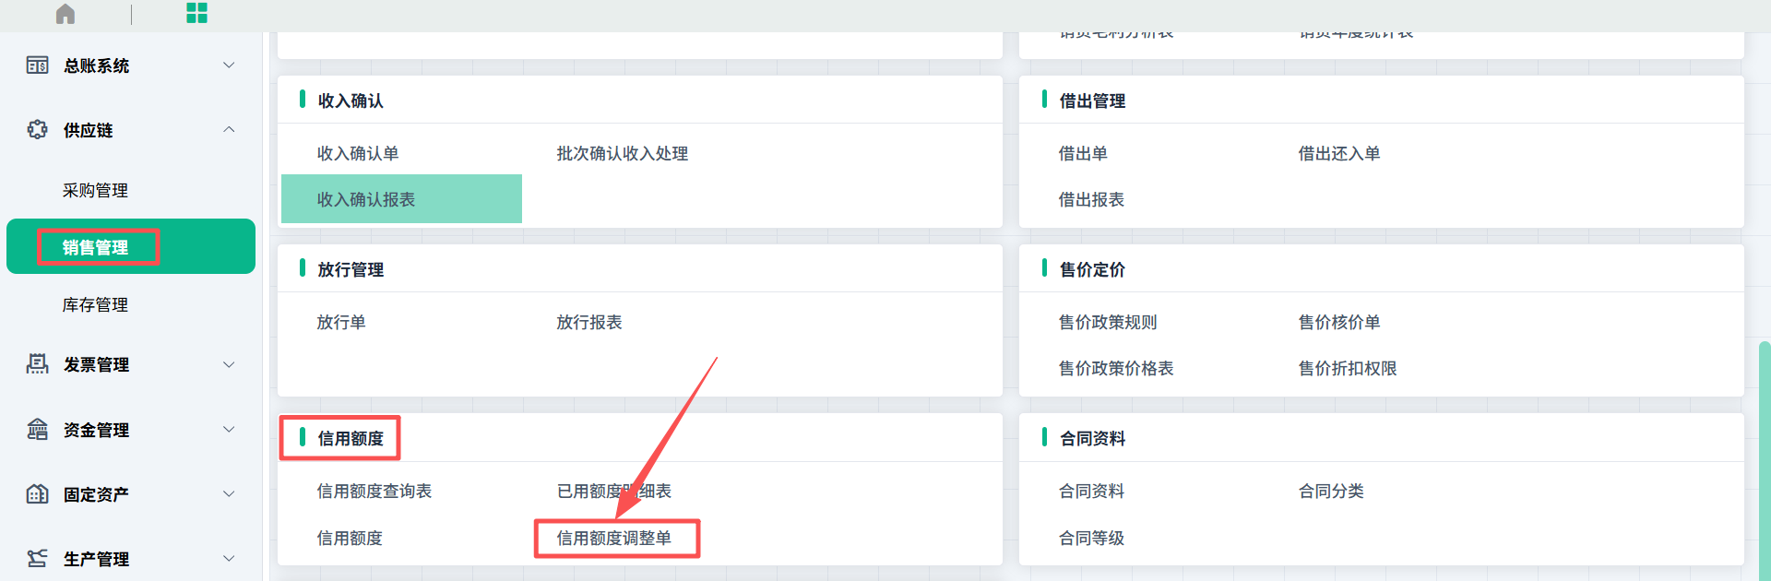Screen dimensions: 1771x581
Task: Click the 资金管理 bank icon
Action: point(38,430)
